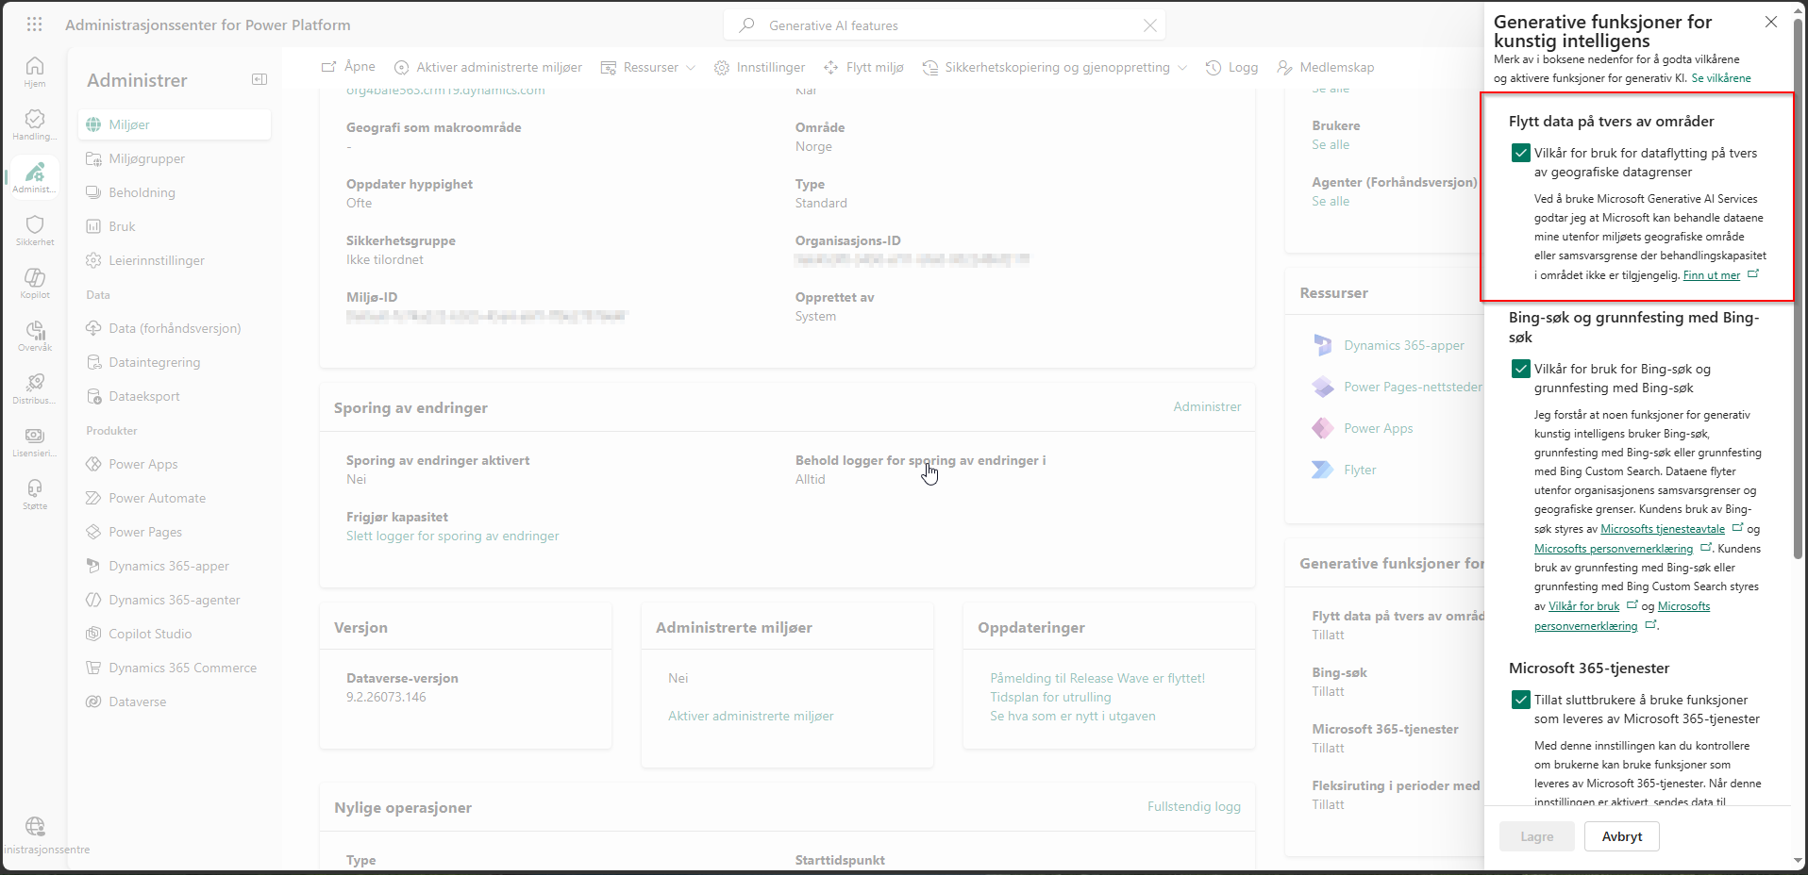Toggle Microsoft 365-tjenester checkbox
The height and width of the screenshot is (875, 1808).
pos(1520,700)
